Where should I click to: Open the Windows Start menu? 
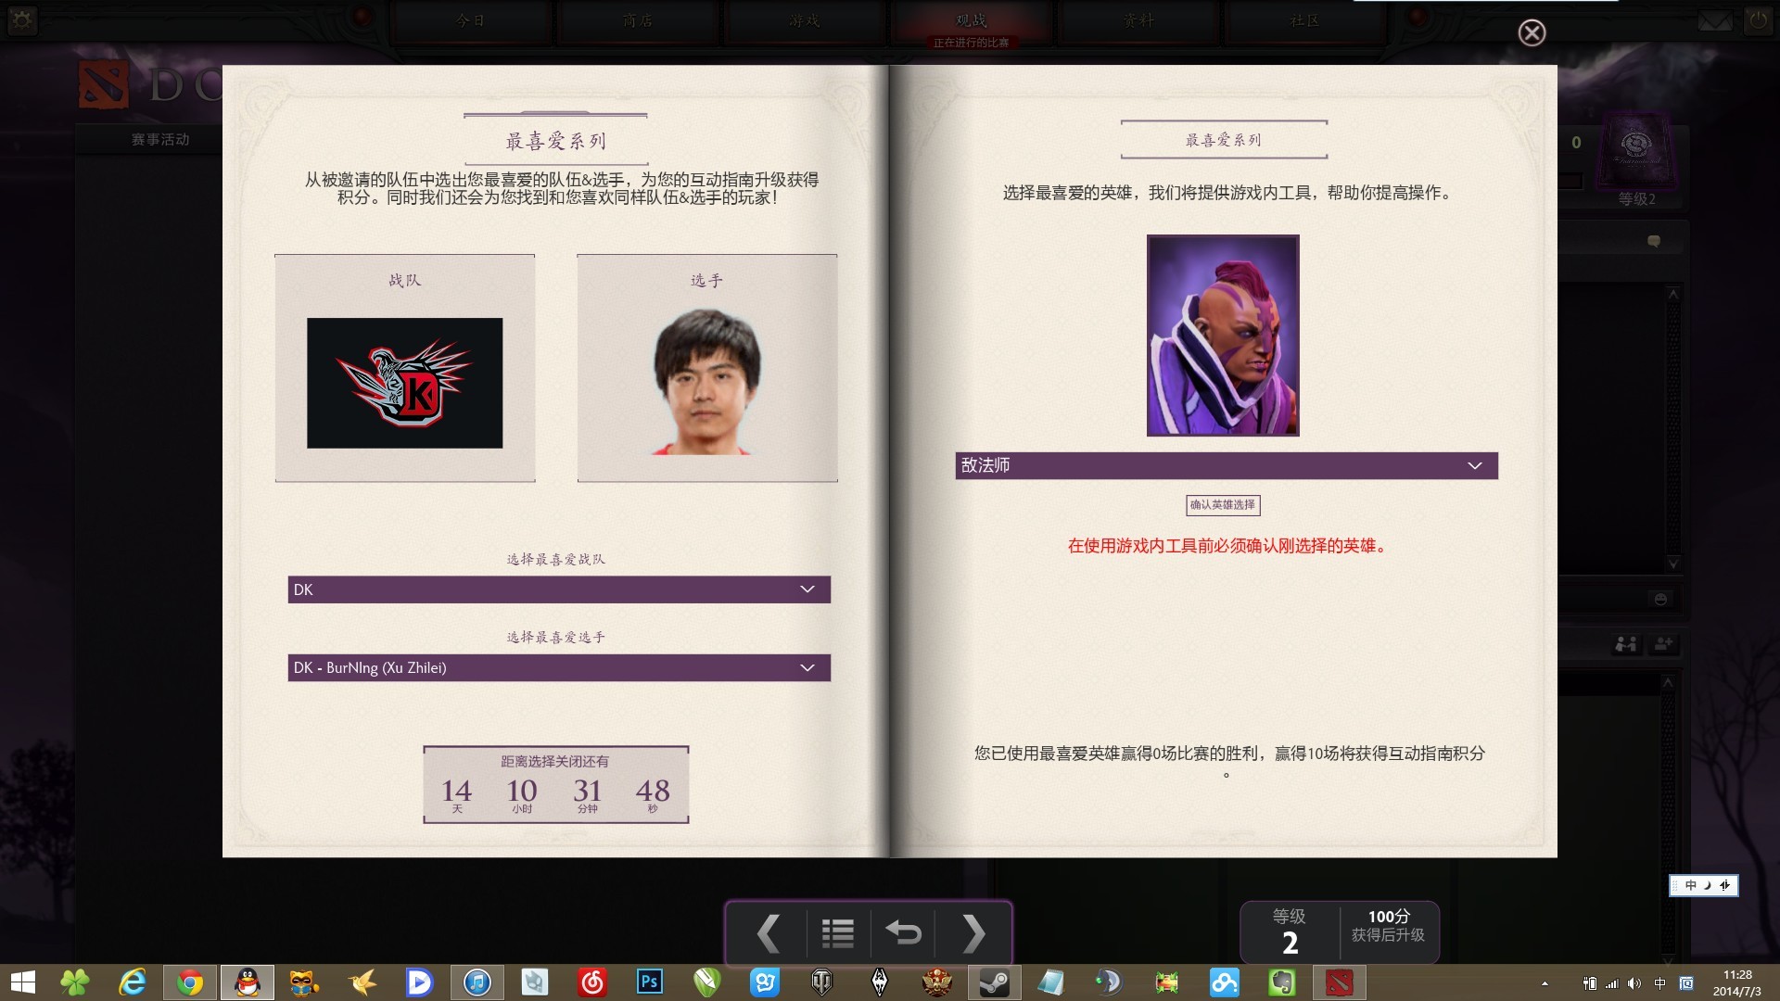(22, 982)
